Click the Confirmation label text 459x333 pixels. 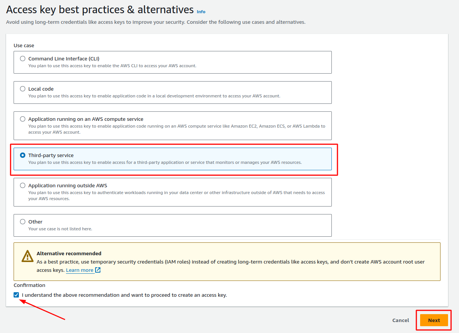(x=29, y=285)
